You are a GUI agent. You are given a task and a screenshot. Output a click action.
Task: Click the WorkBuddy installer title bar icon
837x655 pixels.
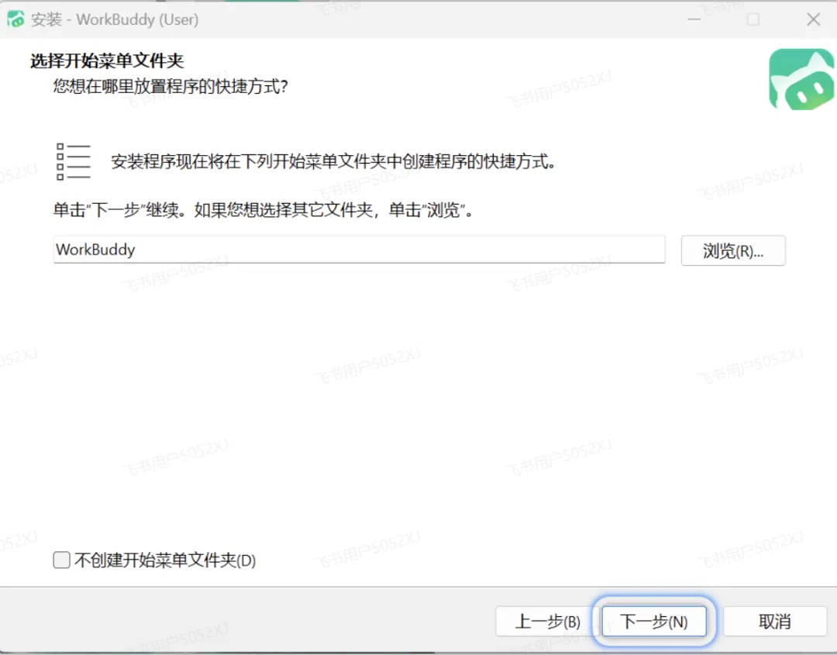pos(15,19)
